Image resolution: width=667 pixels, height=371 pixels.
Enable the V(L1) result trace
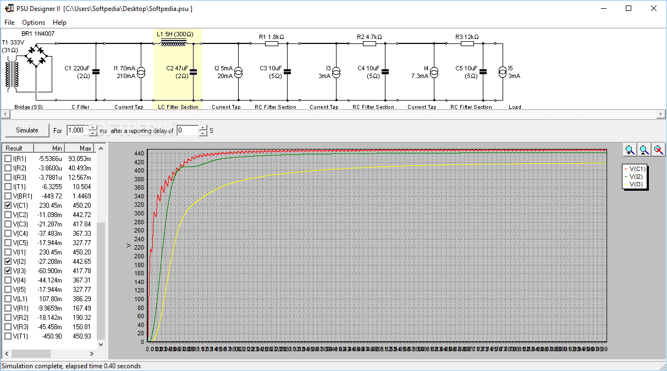pos(8,298)
